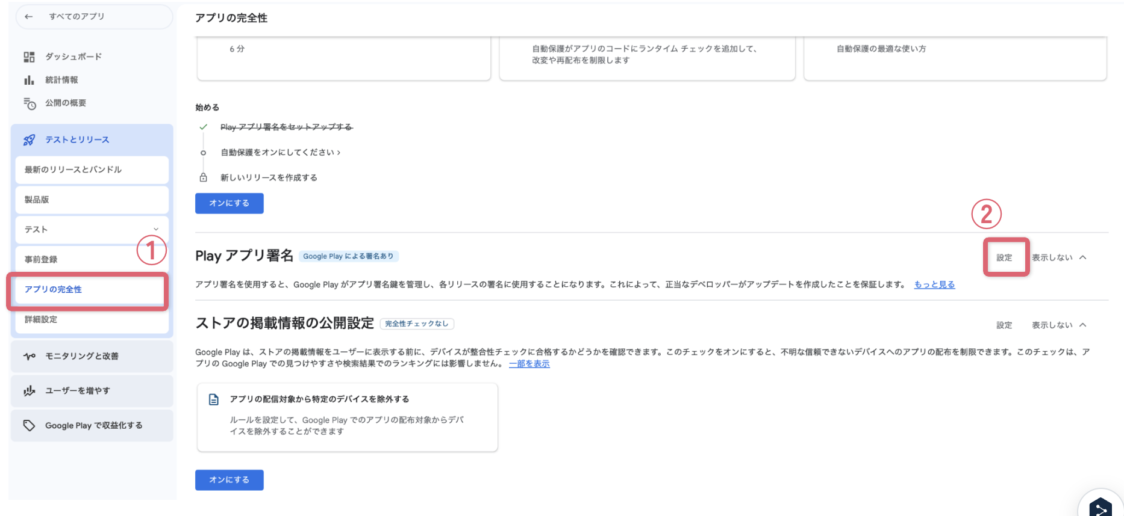Screen dimensions: 1124x516
Task: Click the テスト sidebar label
Action: pyautogui.click(x=36, y=230)
